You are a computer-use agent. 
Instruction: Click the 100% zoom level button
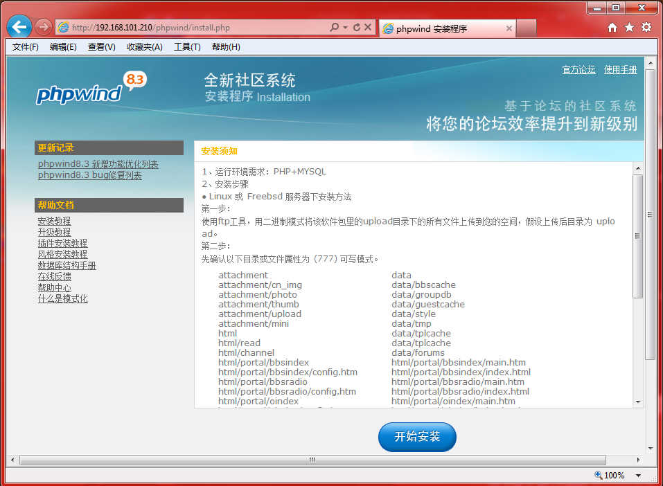coord(609,476)
